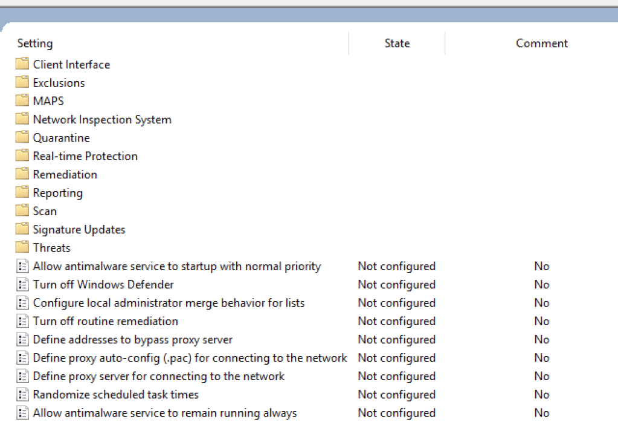Click the Client Interface folder icon
The width and height of the screenshot is (618, 440).
click(x=22, y=64)
